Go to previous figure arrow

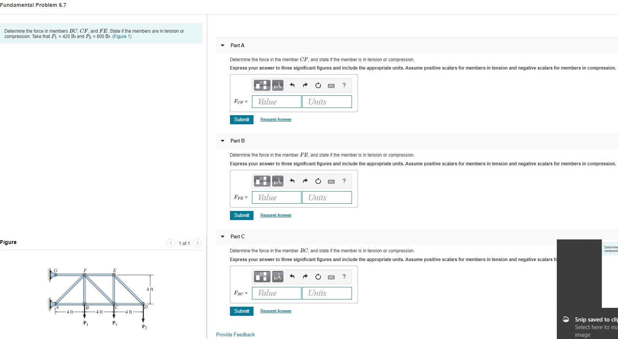point(171,243)
